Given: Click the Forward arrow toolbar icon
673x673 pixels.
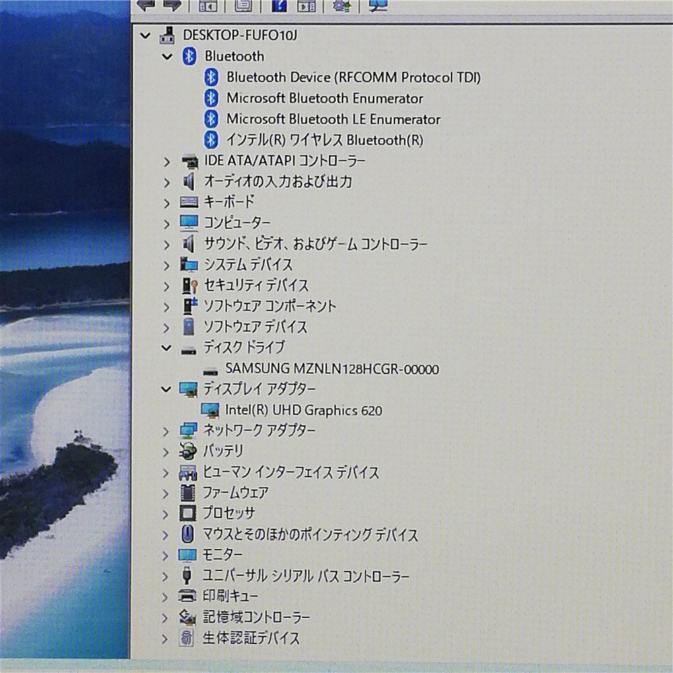Looking at the screenshot, I should [x=174, y=5].
